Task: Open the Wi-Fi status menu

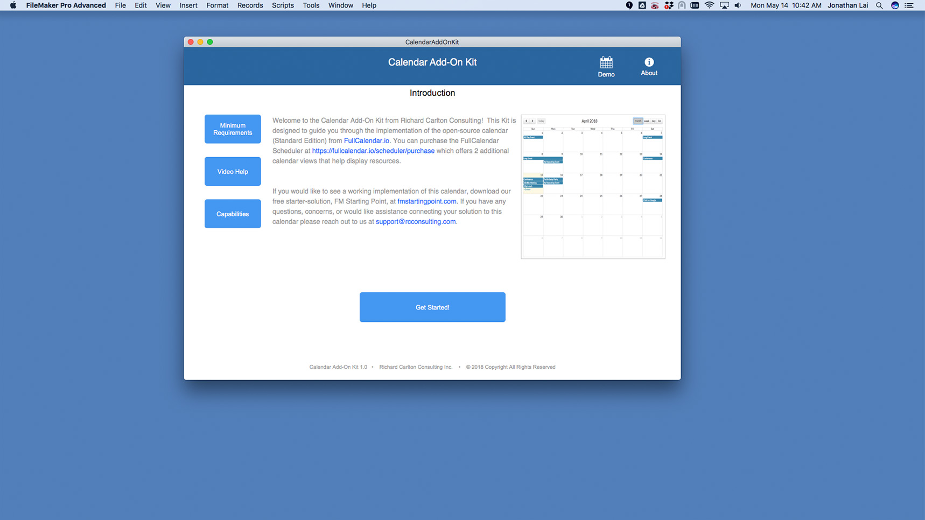Action: point(709,5)
